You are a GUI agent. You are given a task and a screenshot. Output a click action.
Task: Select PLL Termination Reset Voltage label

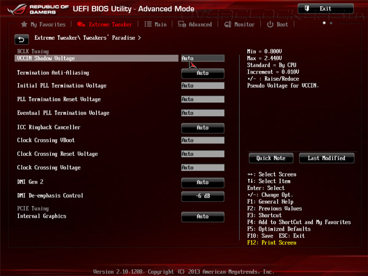click(x=59, y=99)
